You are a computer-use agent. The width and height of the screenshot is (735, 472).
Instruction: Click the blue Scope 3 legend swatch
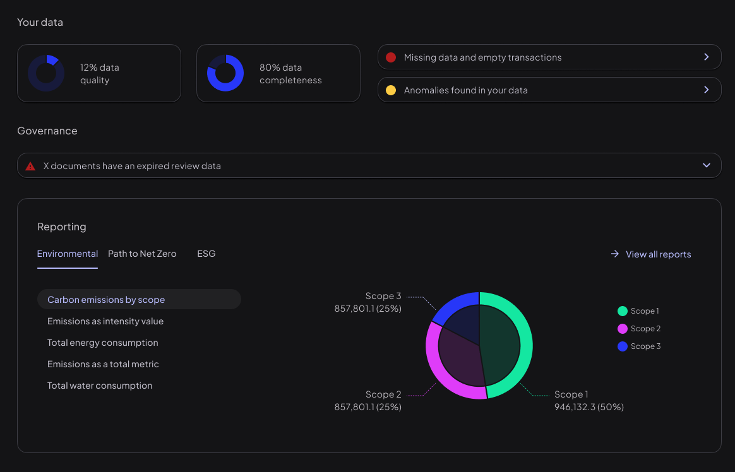[x=623, y=346]
